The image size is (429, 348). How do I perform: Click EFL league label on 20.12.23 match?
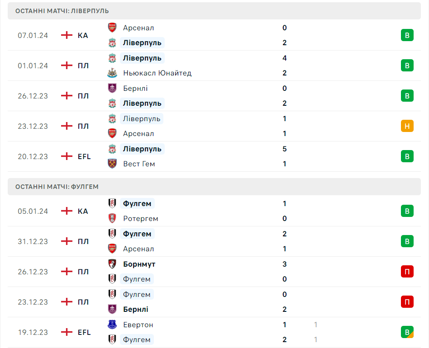pos(84,156)
